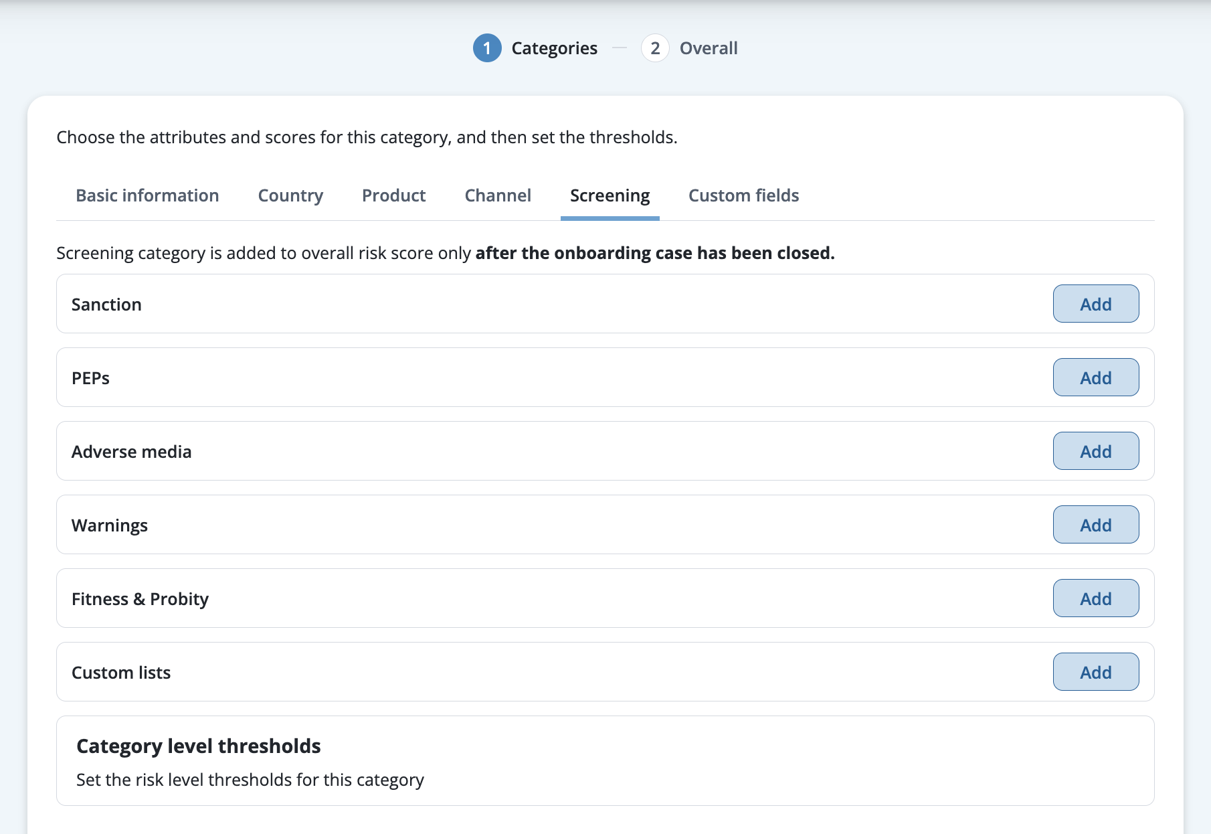The width and height of the screenshot is (1211, 834).
Task: Switch to the Country tab
Action: tap(290, 195)
